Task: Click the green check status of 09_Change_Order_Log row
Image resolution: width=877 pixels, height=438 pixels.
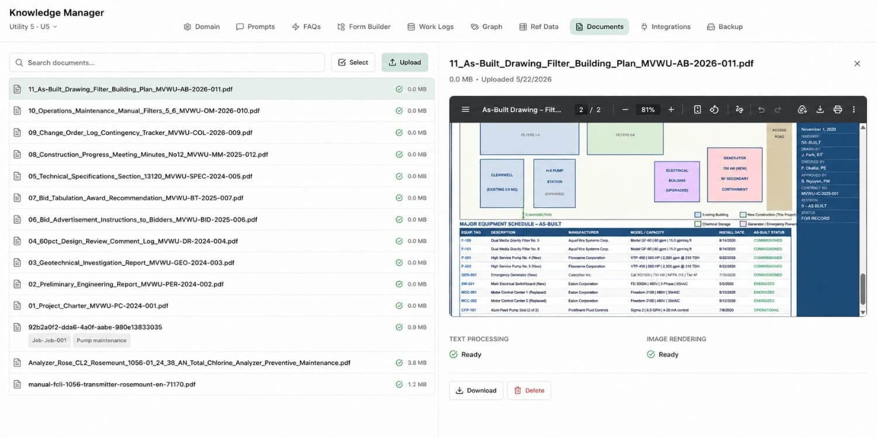Action: (x=399, y=133)
